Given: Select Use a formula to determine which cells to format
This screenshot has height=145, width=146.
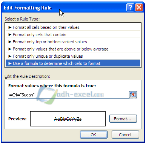Looking at the screenshot, I should coord(73,63).
